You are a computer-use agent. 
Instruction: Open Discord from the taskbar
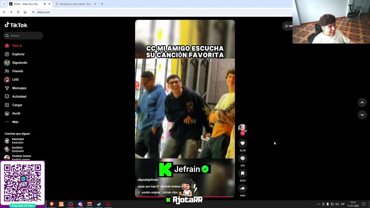(x=80, y=204)
